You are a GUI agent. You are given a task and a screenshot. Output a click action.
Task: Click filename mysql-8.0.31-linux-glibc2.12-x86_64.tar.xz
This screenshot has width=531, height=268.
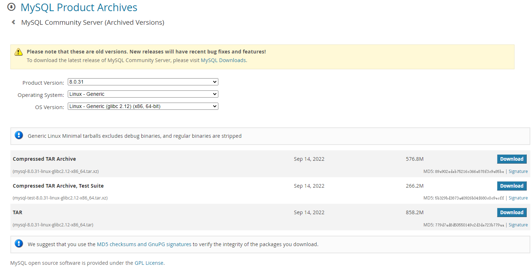(56, 171)
